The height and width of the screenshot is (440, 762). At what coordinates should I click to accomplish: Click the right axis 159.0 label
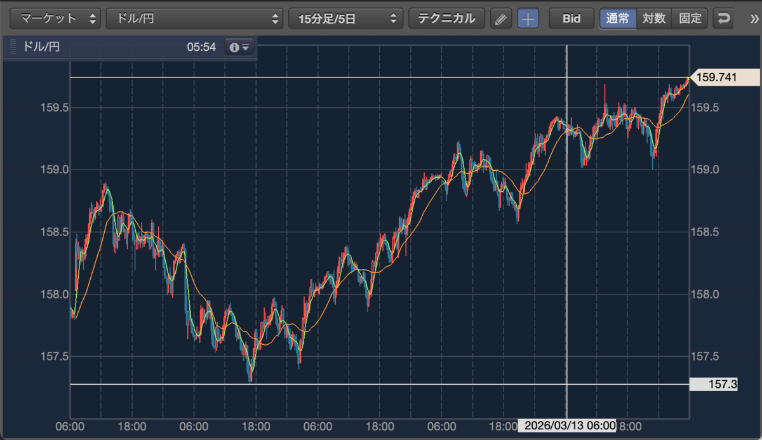coord(705,170)
